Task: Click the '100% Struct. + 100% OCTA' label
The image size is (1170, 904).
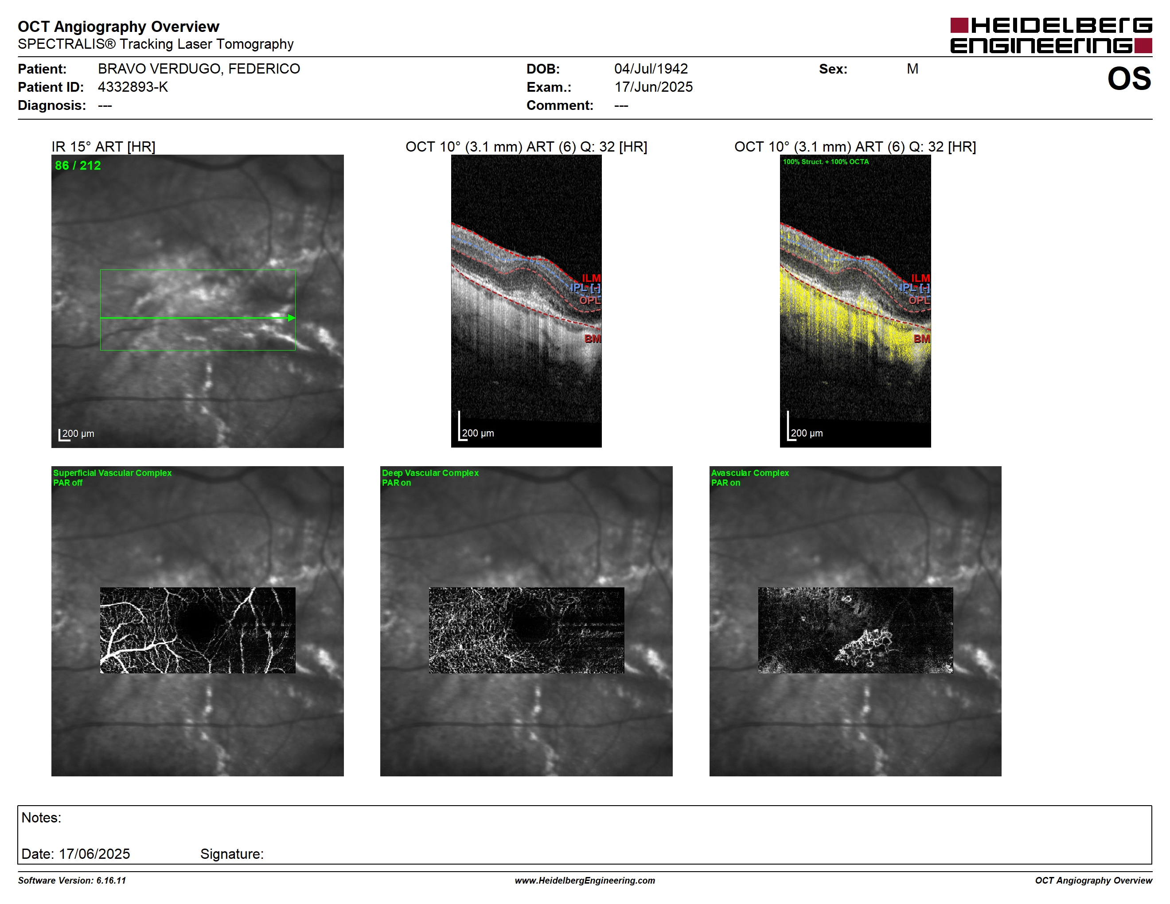Action: 826,162
